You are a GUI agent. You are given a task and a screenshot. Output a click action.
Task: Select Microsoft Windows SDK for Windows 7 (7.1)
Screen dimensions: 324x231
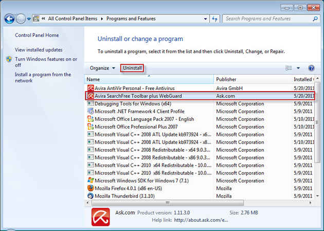click(x=141, y=181)
